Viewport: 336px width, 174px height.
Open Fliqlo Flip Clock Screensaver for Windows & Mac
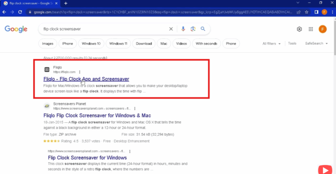(x=97, y=116)
